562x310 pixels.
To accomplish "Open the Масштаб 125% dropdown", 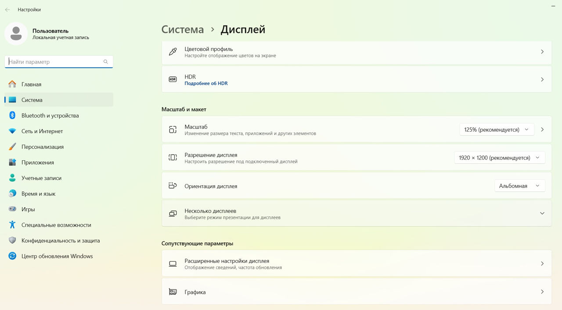I will 497,130.
